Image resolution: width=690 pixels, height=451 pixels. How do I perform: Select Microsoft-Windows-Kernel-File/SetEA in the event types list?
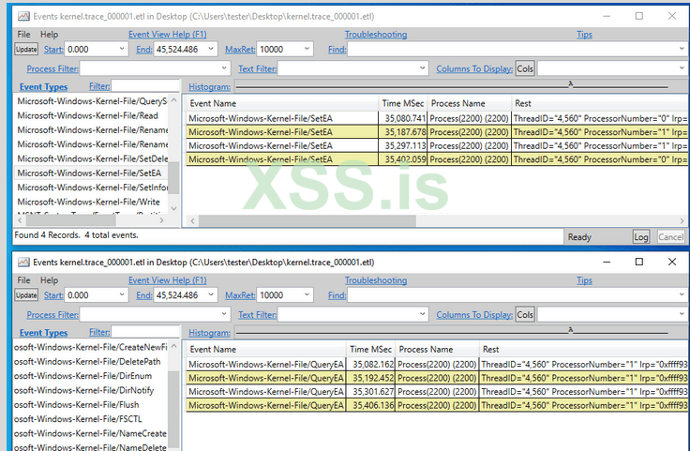click(91, 173)
